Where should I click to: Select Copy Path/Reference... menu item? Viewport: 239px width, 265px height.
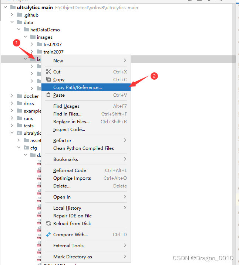coord(86,87)
